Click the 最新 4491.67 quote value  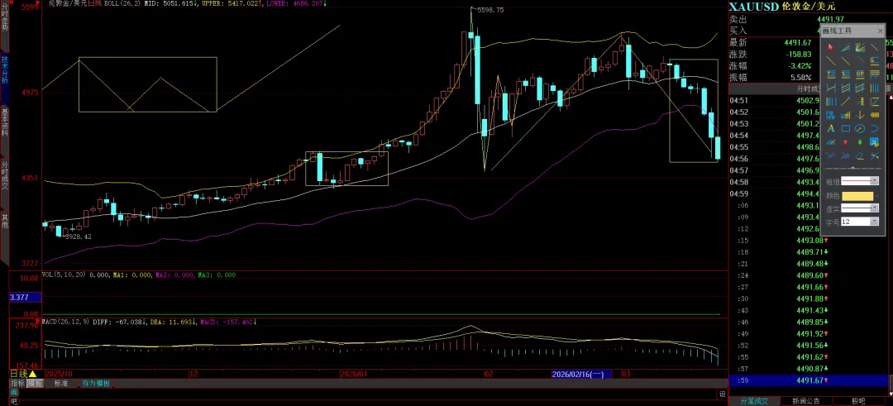point(797,43)
